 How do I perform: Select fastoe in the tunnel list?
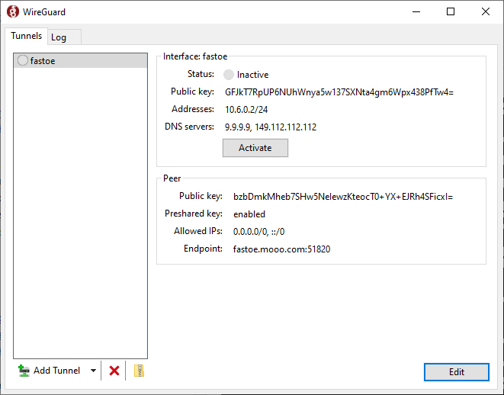(80, 61)
